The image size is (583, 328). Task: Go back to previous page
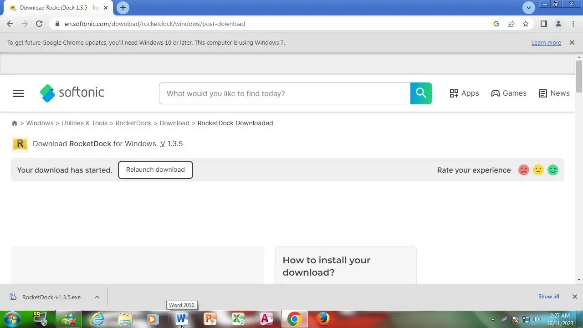[x=10, y=24]
